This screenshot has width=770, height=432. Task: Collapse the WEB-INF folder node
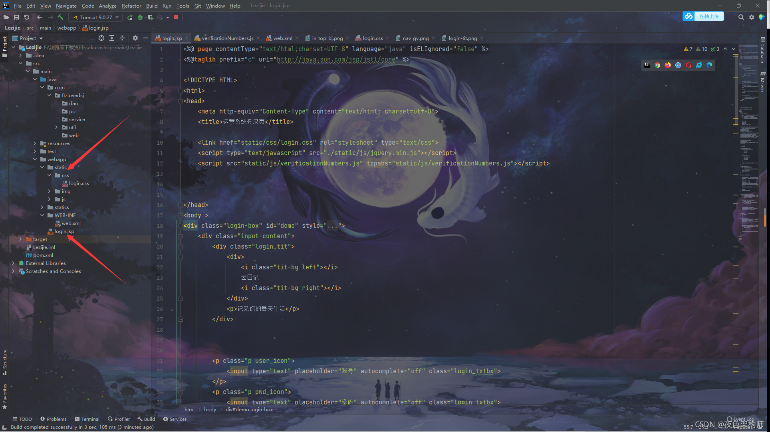point(42,215)
